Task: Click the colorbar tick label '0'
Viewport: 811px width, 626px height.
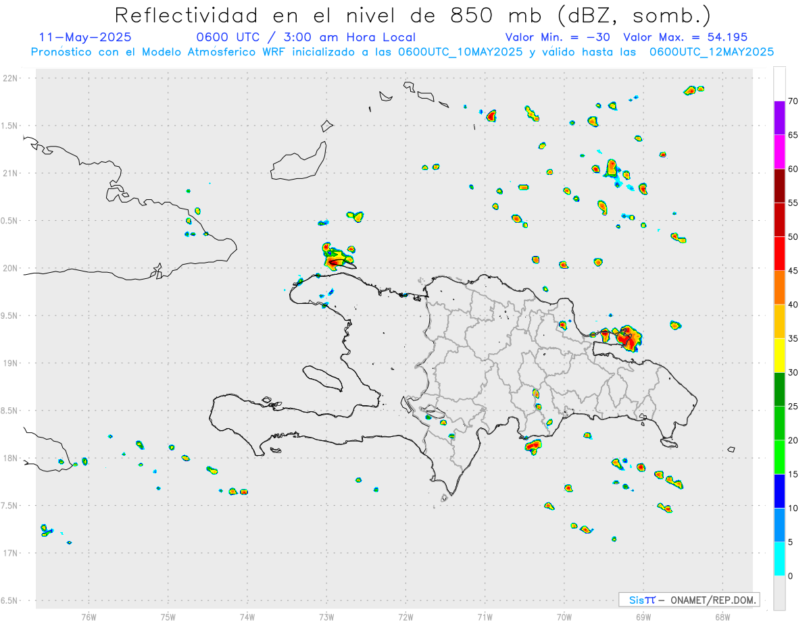Action: coord(790,576)
